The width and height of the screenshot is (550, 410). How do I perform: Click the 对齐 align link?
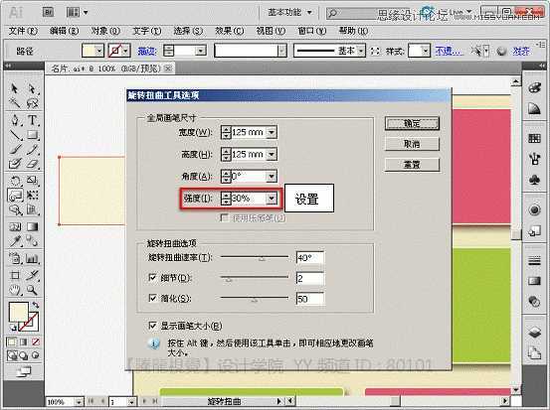pyautogui.click(x=521, y=51)
